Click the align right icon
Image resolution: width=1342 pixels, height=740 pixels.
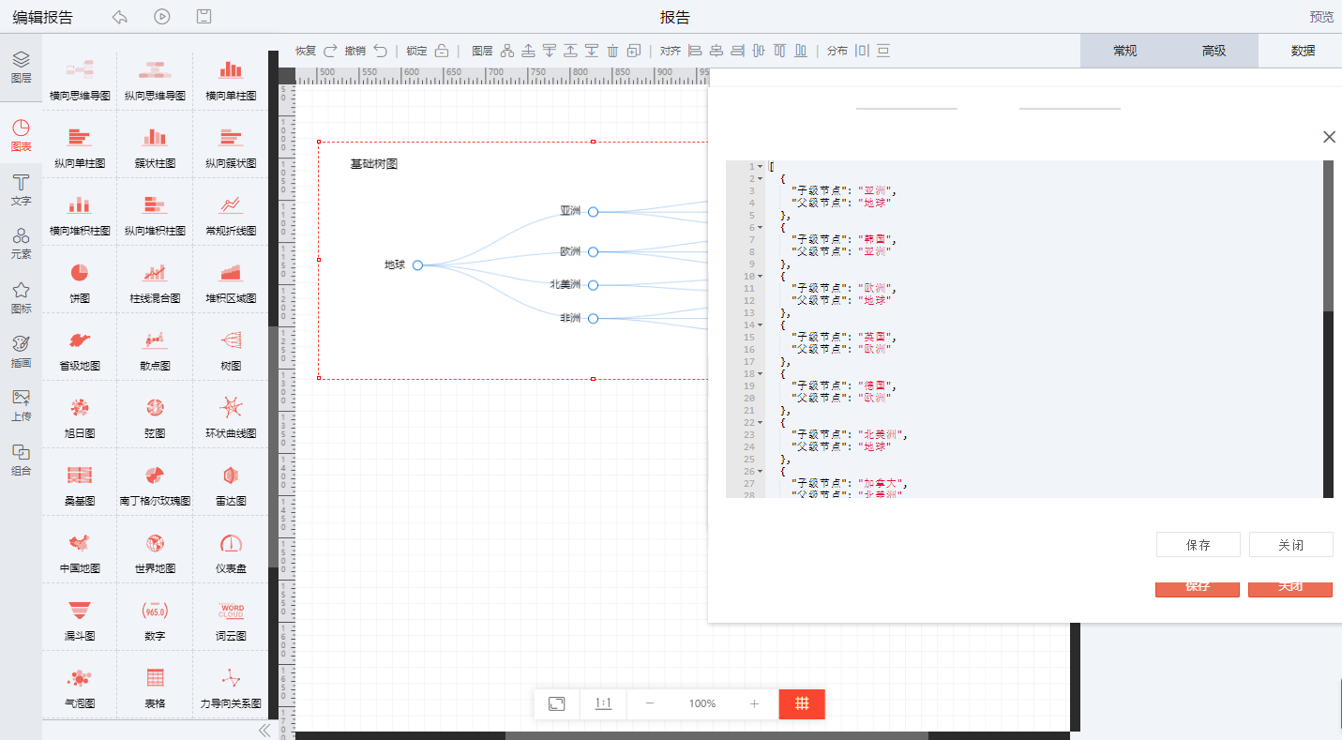coord(737,51)
